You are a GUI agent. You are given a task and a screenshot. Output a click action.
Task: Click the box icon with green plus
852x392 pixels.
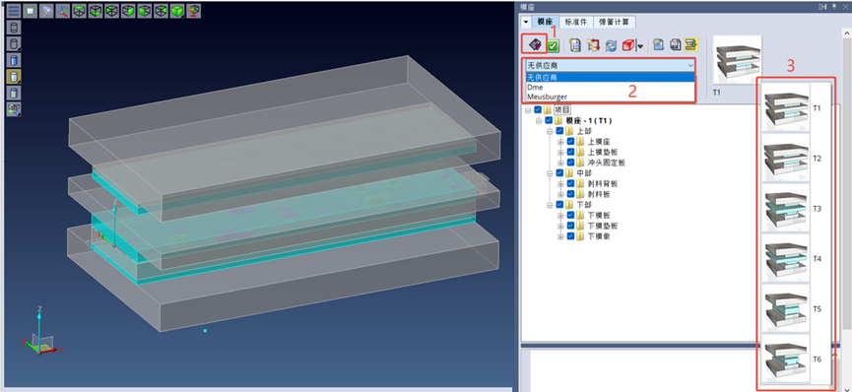(x=14, y=108)
